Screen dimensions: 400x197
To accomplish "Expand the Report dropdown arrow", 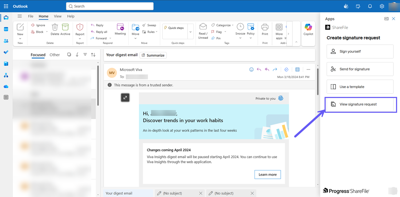I will click(80, 38).
